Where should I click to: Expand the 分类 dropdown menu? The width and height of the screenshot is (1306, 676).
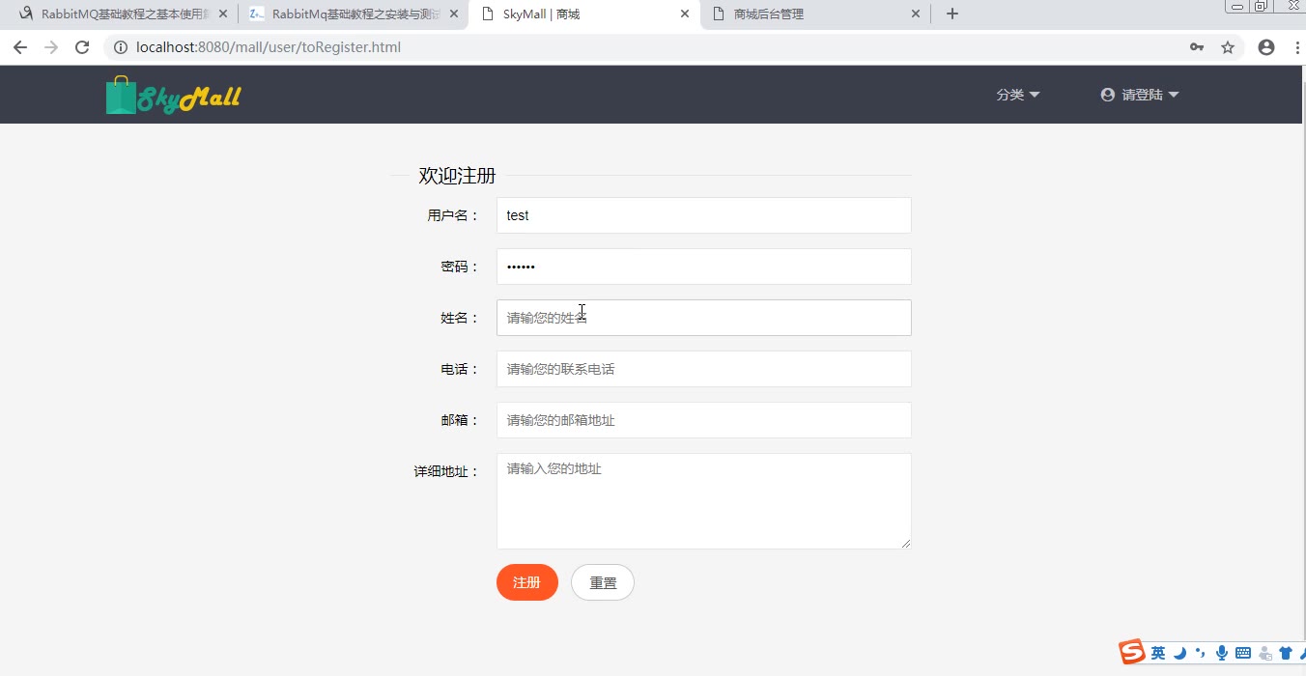tap(1018, 95)
